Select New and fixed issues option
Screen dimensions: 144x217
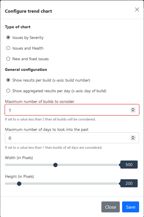tap(8, 59)
